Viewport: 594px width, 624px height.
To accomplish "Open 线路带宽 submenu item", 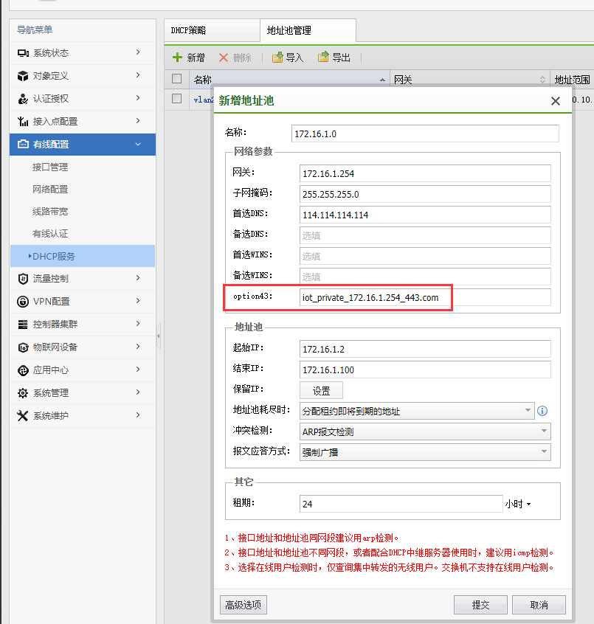I will (x=50, y=211).
